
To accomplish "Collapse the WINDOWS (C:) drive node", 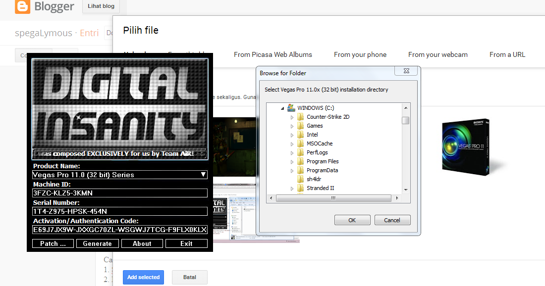I will point(282,108).
